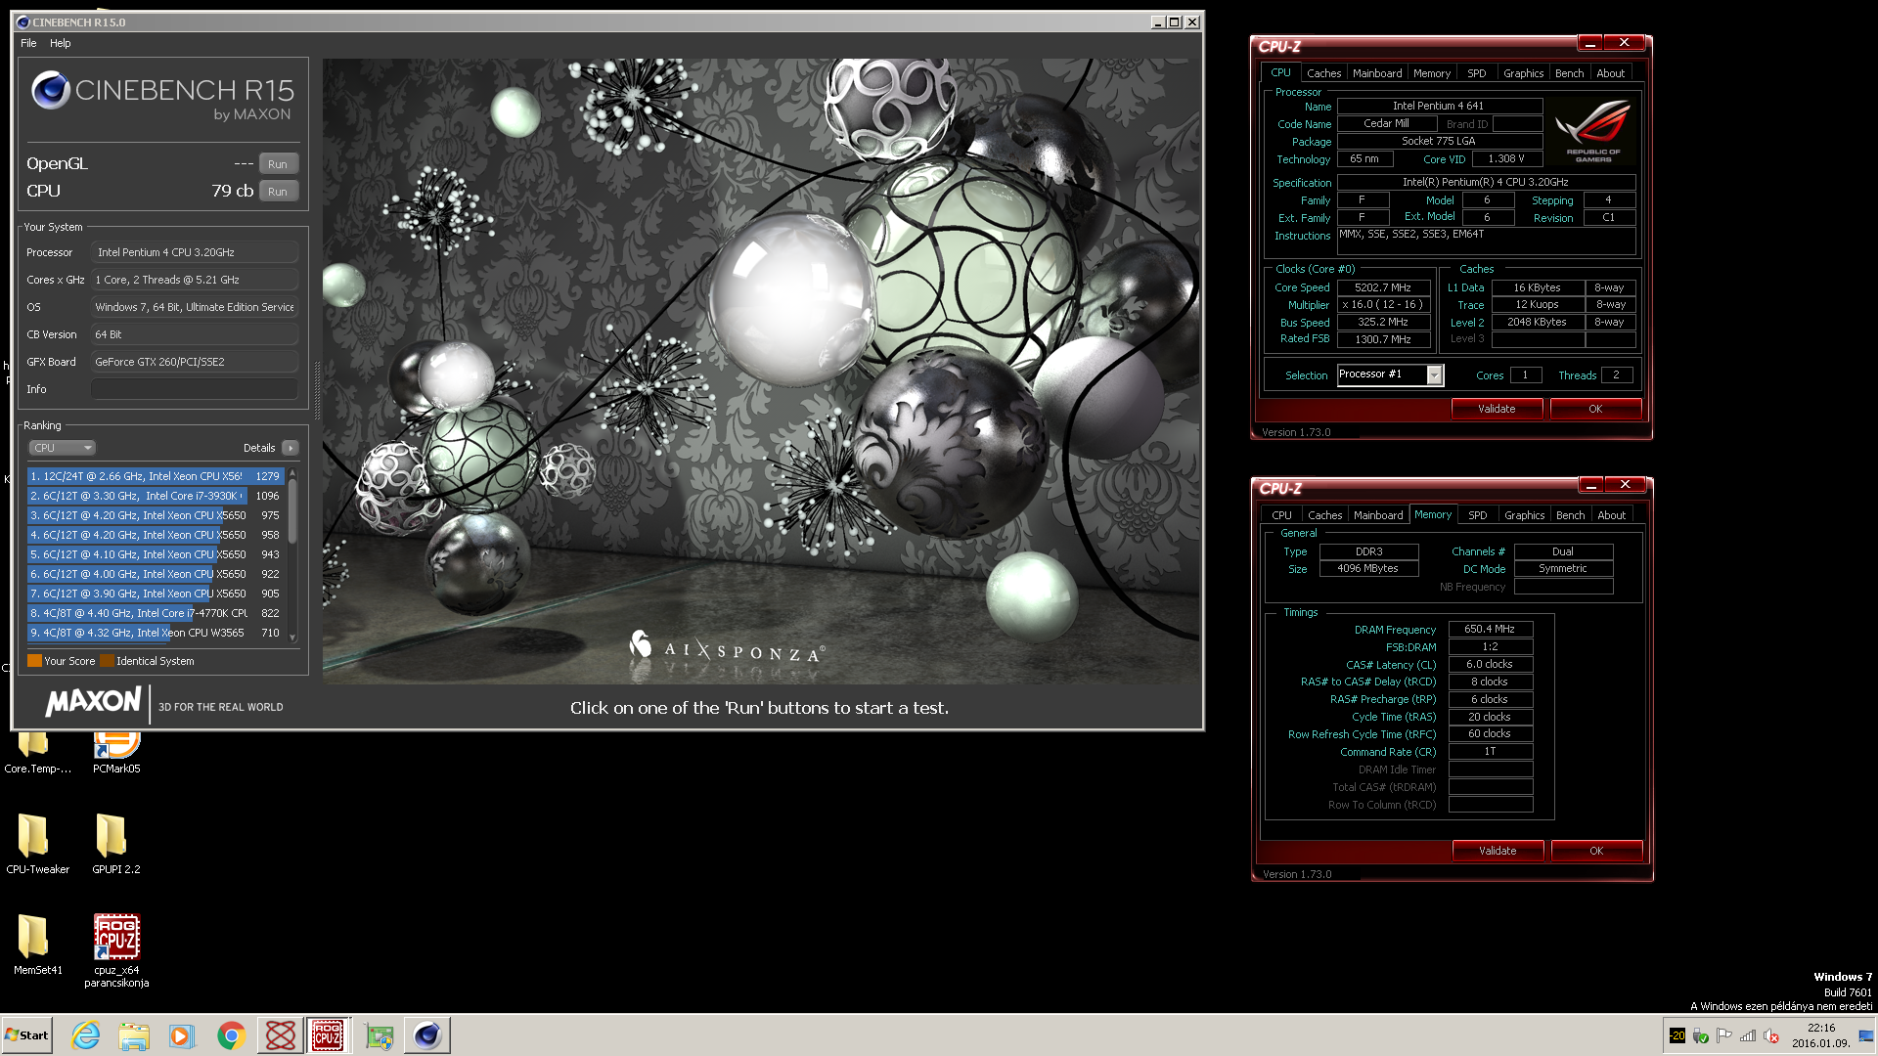The image size is (1878, 1056).
Task: Open Bench tab in lower CPU-Z
Action: [1571, 515]
